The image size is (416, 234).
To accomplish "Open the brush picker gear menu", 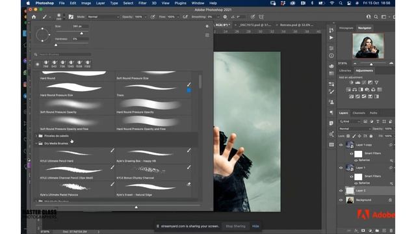I will click(x=207, y=26).
